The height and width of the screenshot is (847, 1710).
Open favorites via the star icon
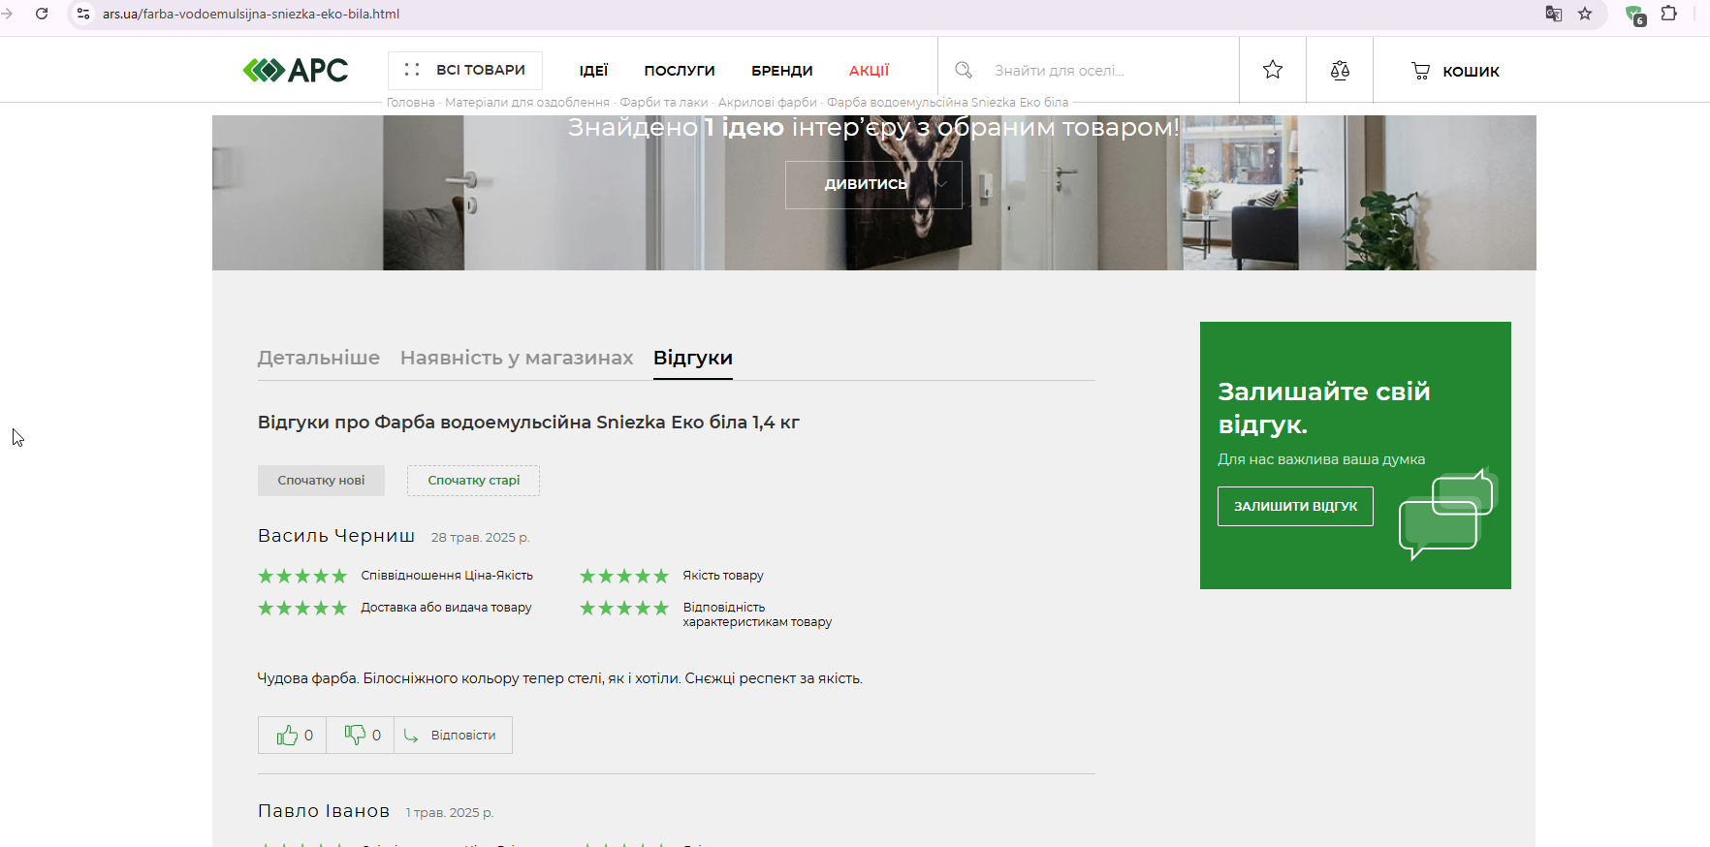(1273, 70)
